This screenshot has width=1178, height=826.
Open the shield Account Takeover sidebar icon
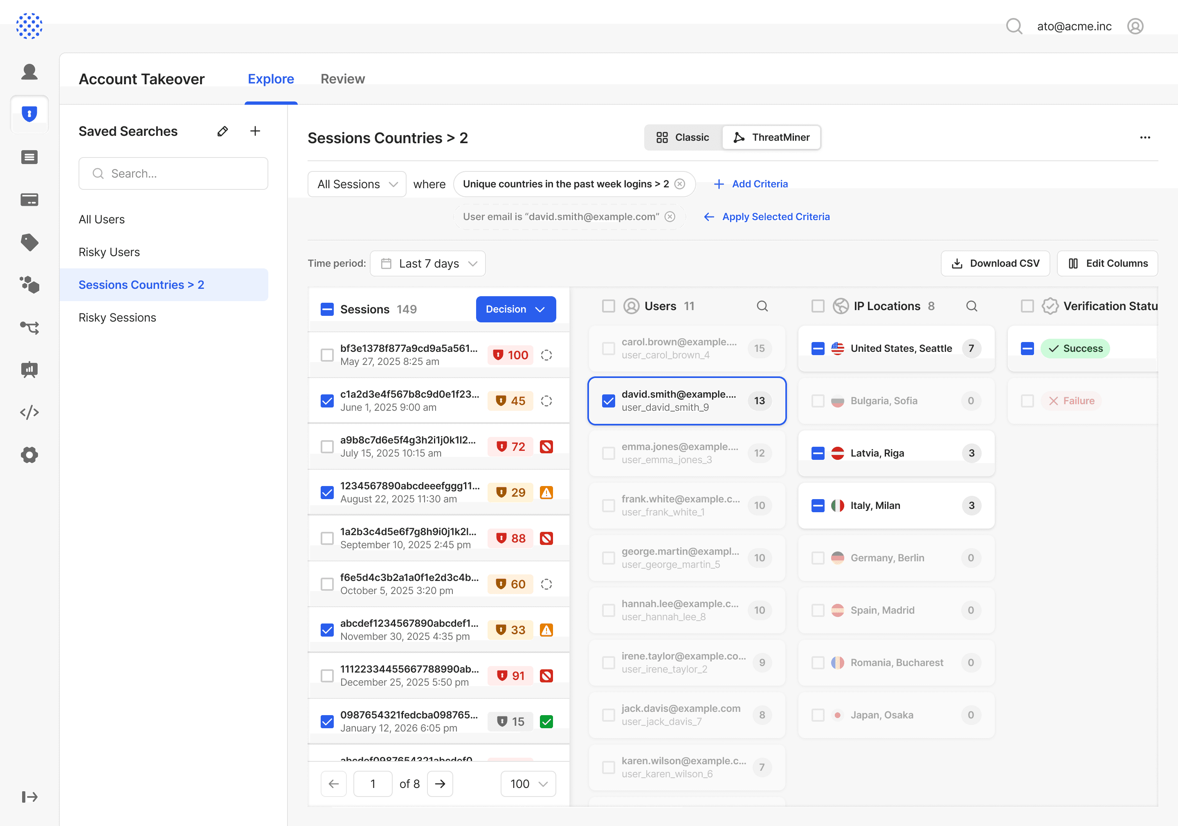[29, 113]
